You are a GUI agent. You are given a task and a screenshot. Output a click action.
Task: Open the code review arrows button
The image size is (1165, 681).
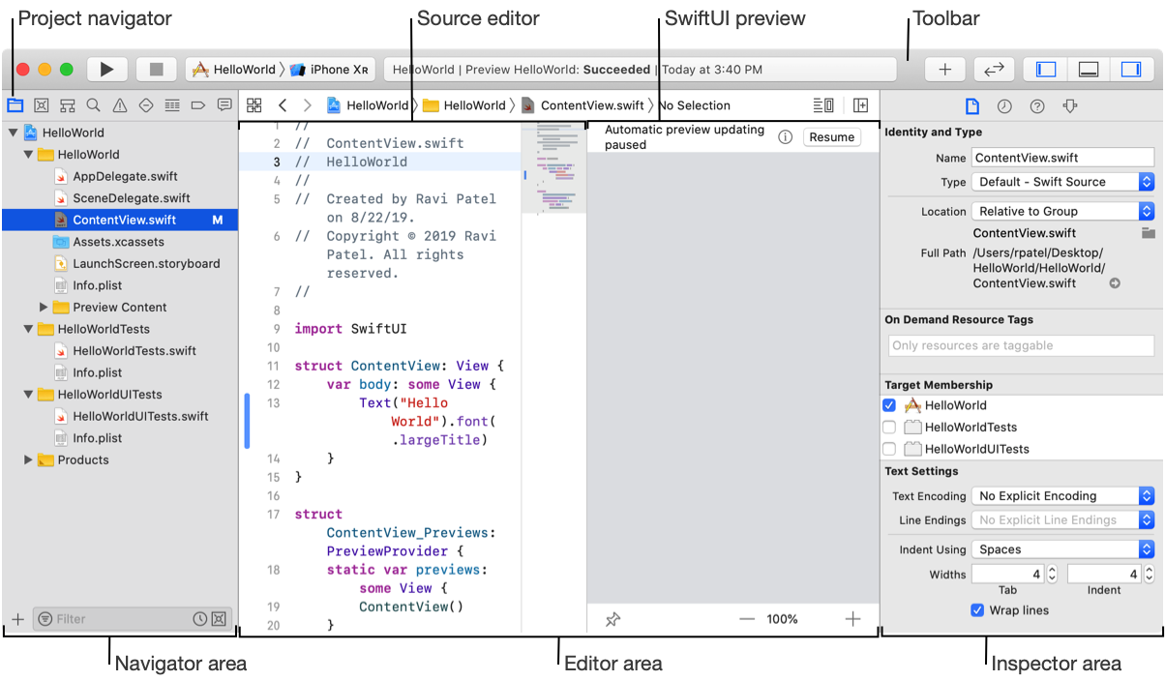pyautogui.click(x=994, y=70)
